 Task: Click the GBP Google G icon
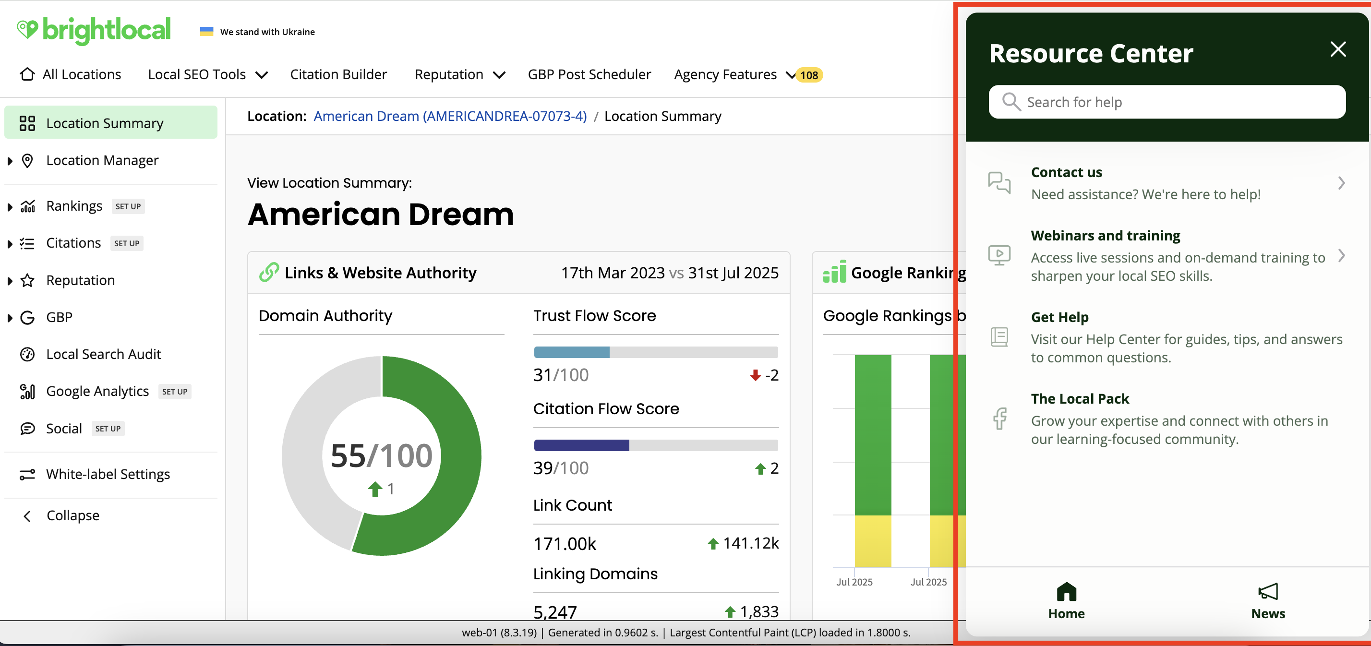[x=27, y=318]
